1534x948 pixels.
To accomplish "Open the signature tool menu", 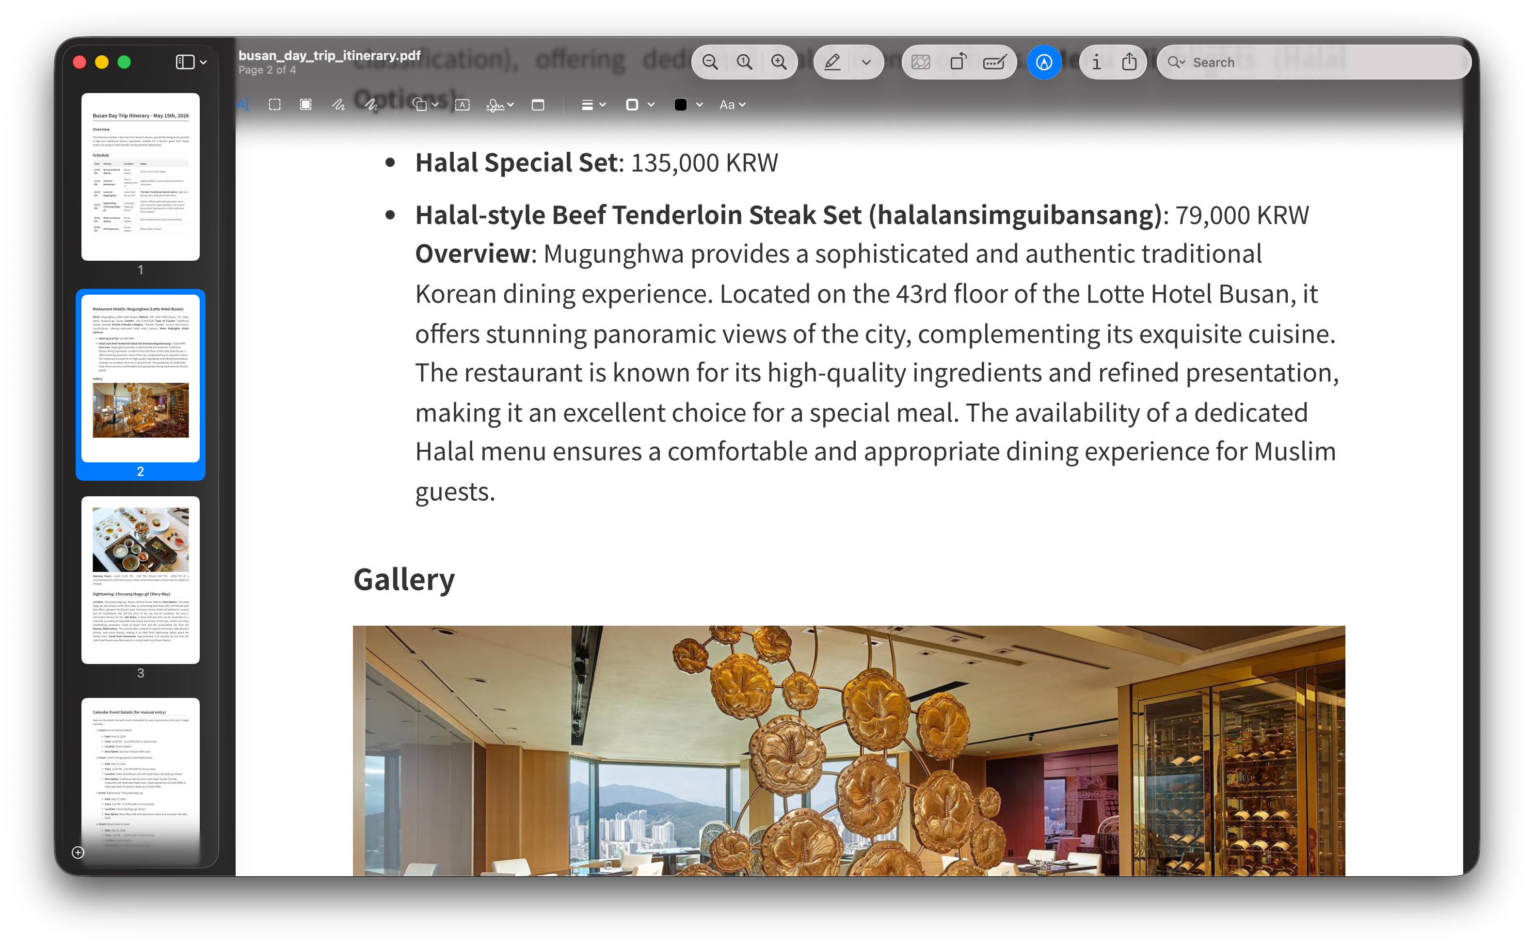I will pos(500,105).
